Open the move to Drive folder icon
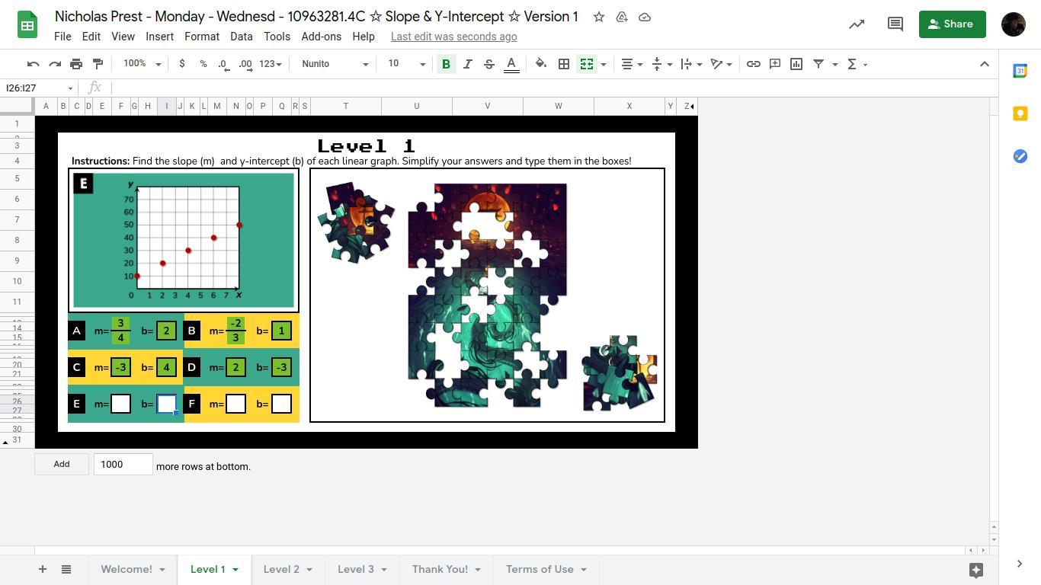Screen dimensions: 1041x585 pyautogui.click(x=622, y=17)
